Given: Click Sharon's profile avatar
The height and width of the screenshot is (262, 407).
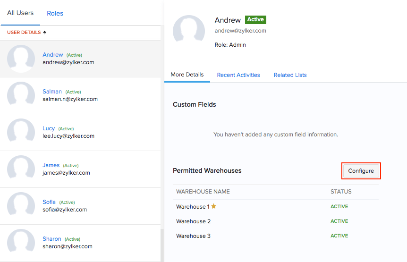Looking at the screenshot, I should [x=21, y=243].
